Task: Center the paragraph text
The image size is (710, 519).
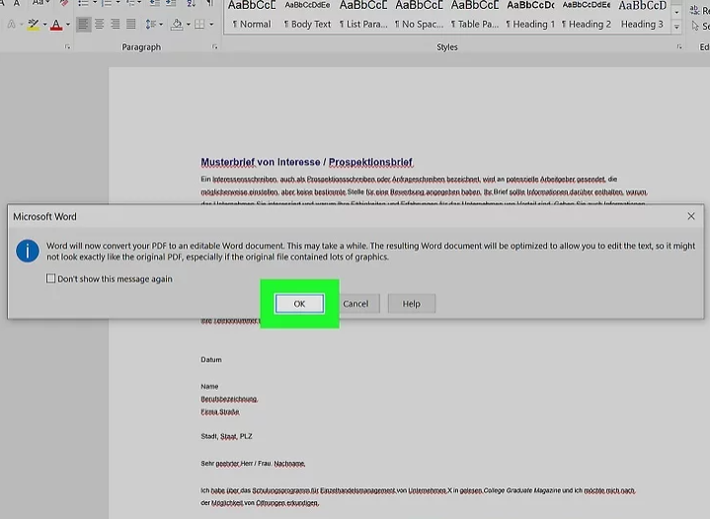Action: point(101,24)
